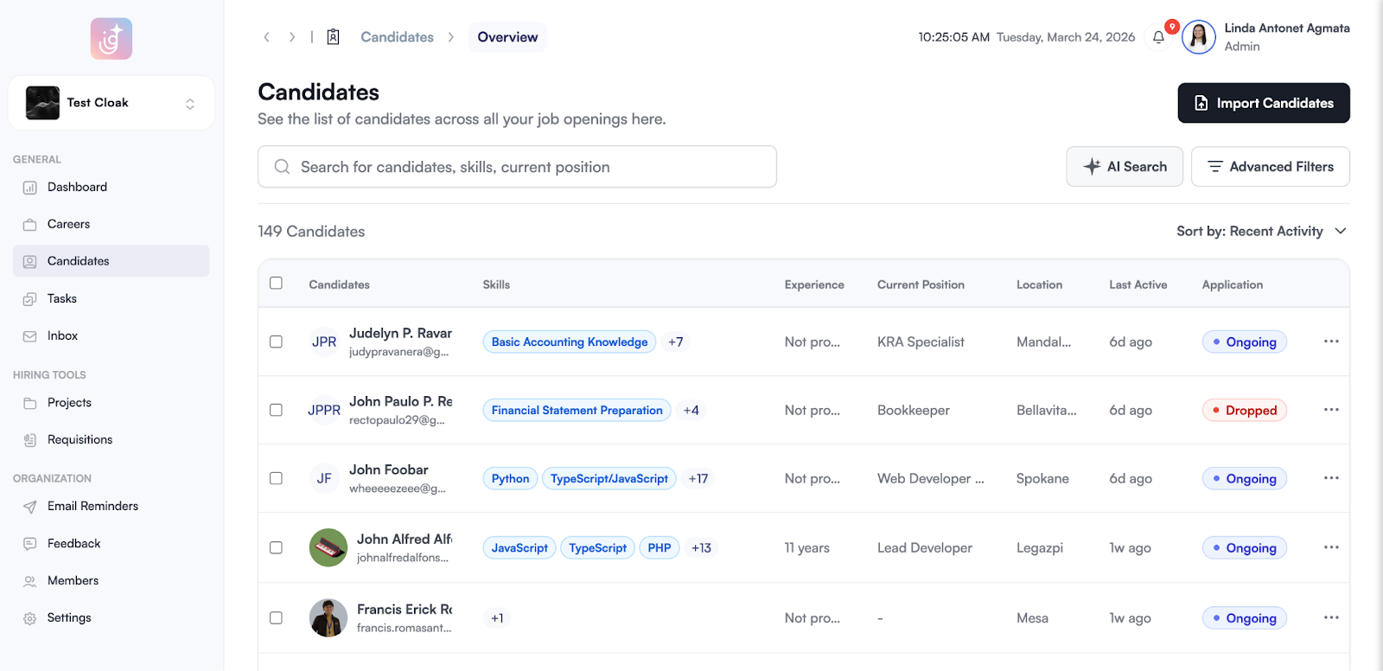Focus the candidate search field
1383x671 pixels.
pos(517,167)
